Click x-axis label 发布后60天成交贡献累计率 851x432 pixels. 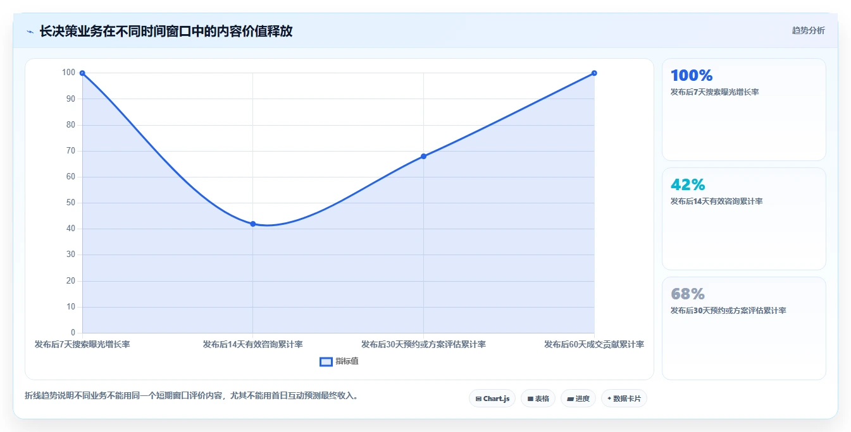(x=594, y=344)
